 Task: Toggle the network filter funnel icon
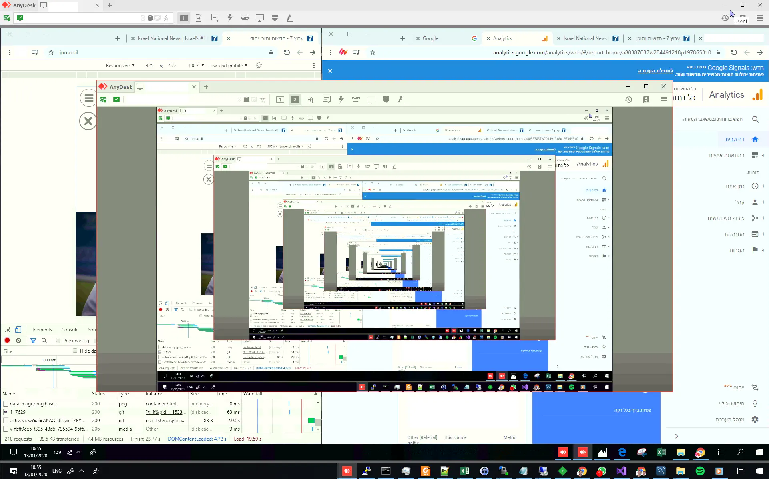[33, 340]
